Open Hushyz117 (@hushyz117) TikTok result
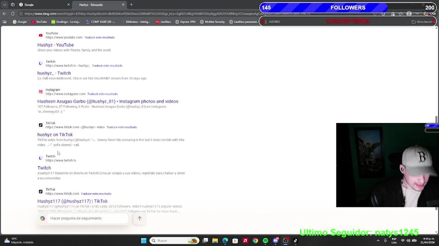439x246 pixels. (72, 201)
